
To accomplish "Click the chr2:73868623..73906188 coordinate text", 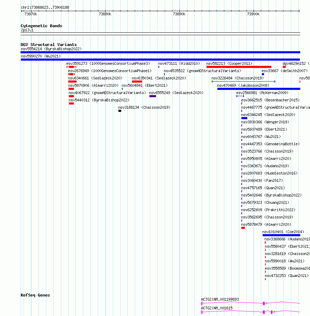I will click(45, 7).
